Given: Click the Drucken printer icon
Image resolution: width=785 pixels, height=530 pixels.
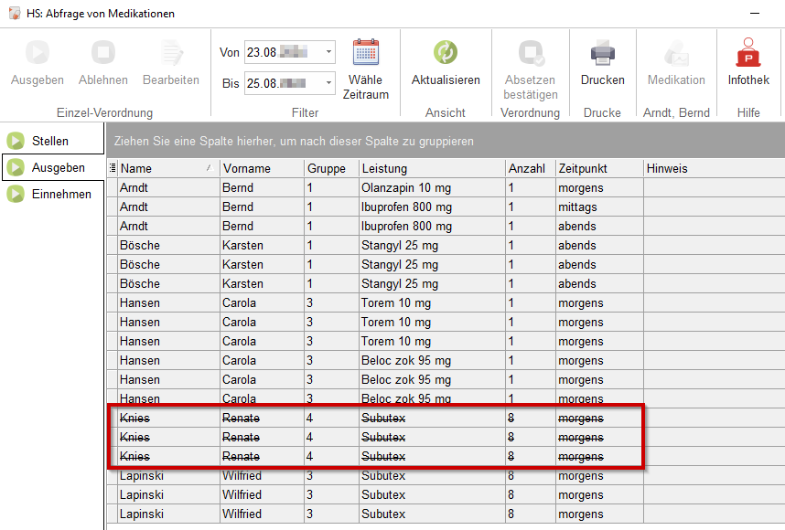Looking at the screenshot, I should [x=602, y=53].
